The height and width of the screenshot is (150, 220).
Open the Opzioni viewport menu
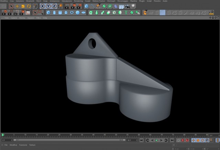coord(31,18)
